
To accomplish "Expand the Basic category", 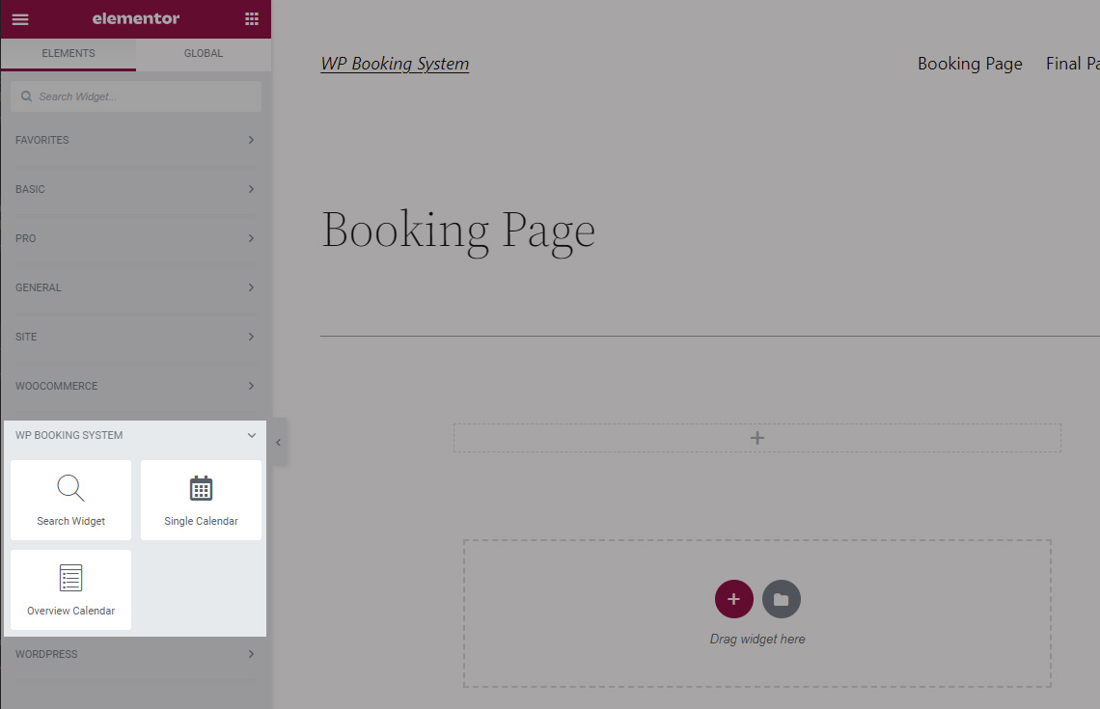I will [x=135, y=189].
